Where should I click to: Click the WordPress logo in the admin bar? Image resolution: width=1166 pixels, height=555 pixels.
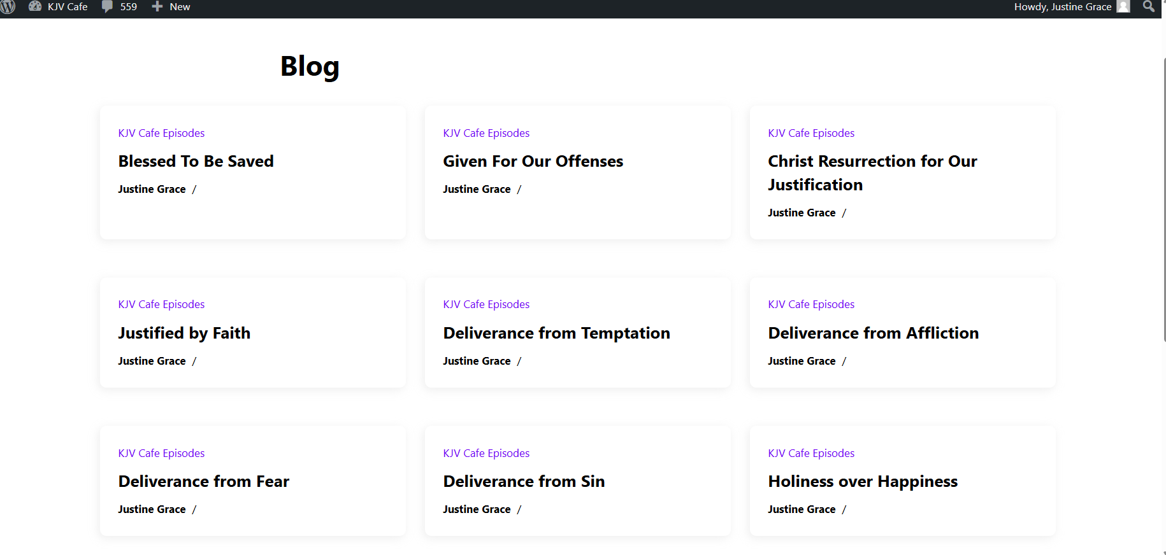8,6
